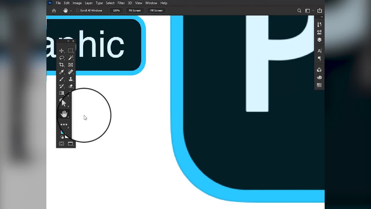Open the Swatches grid panel

coord(319,85)
